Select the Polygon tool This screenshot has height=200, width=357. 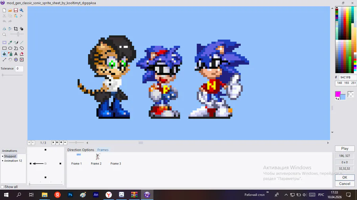coord(16,48)
